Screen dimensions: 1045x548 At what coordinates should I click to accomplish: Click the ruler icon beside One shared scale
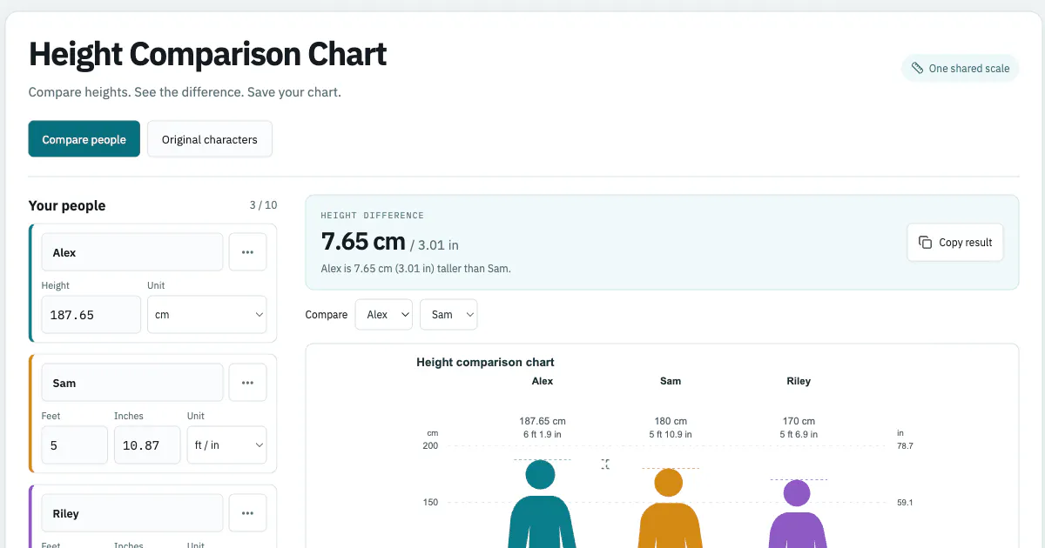(x=917, y=68)
